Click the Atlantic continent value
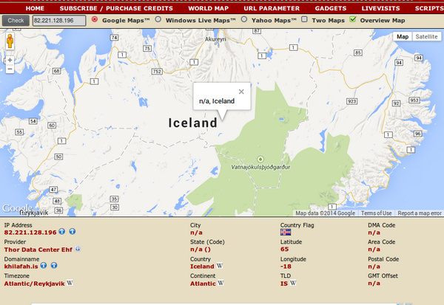Screen dimensions: 444x305 [203, 284]
